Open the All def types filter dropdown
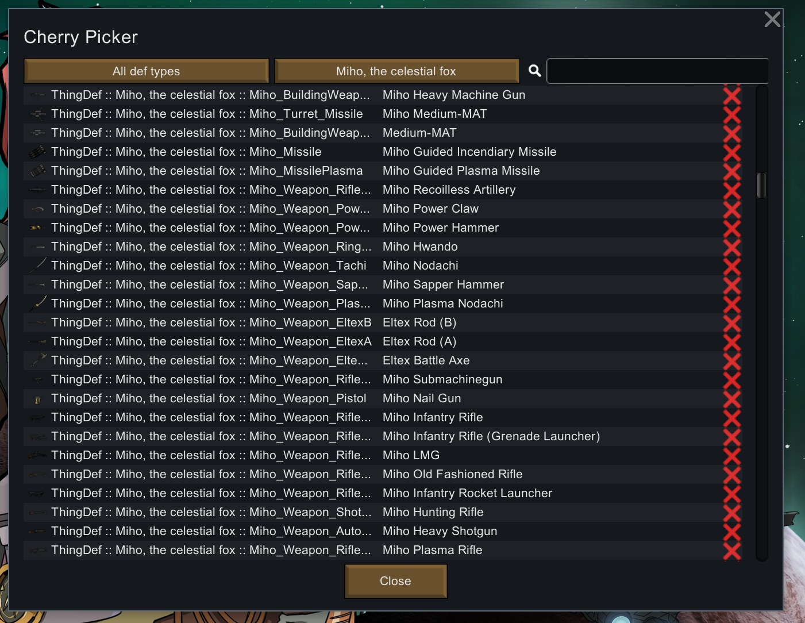805x623 pixels. point(147,71)
